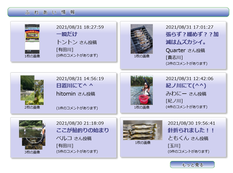Open the post 針折られました！！
The height and width of the screenshot is (173, 233).
[191, 130]
